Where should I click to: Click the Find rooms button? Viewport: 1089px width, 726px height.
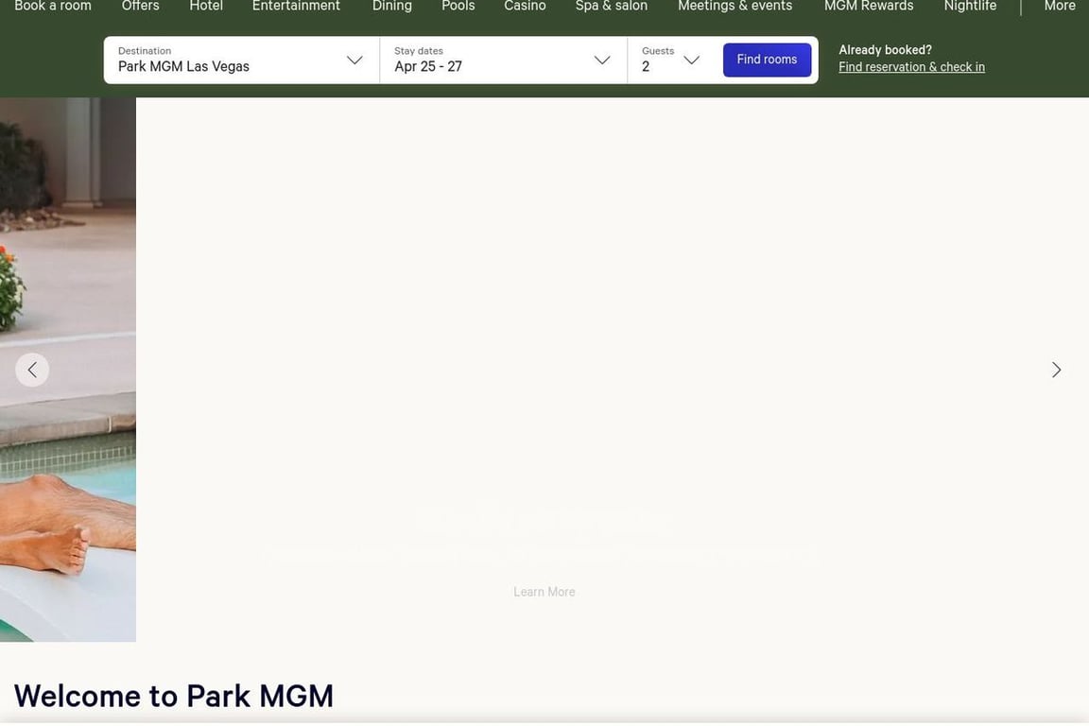pyautogui.click(x=767, y=60)
